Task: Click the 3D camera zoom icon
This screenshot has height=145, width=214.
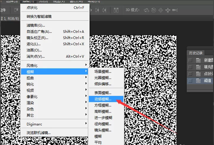Action: 175,10
